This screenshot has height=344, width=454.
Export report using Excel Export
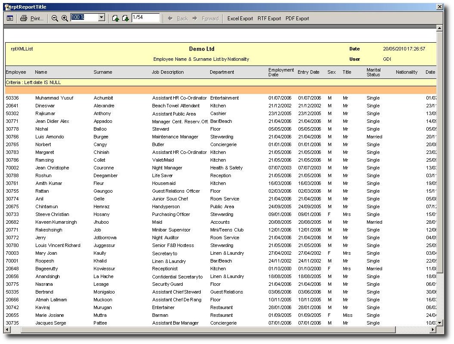click(x=240, y=19)
